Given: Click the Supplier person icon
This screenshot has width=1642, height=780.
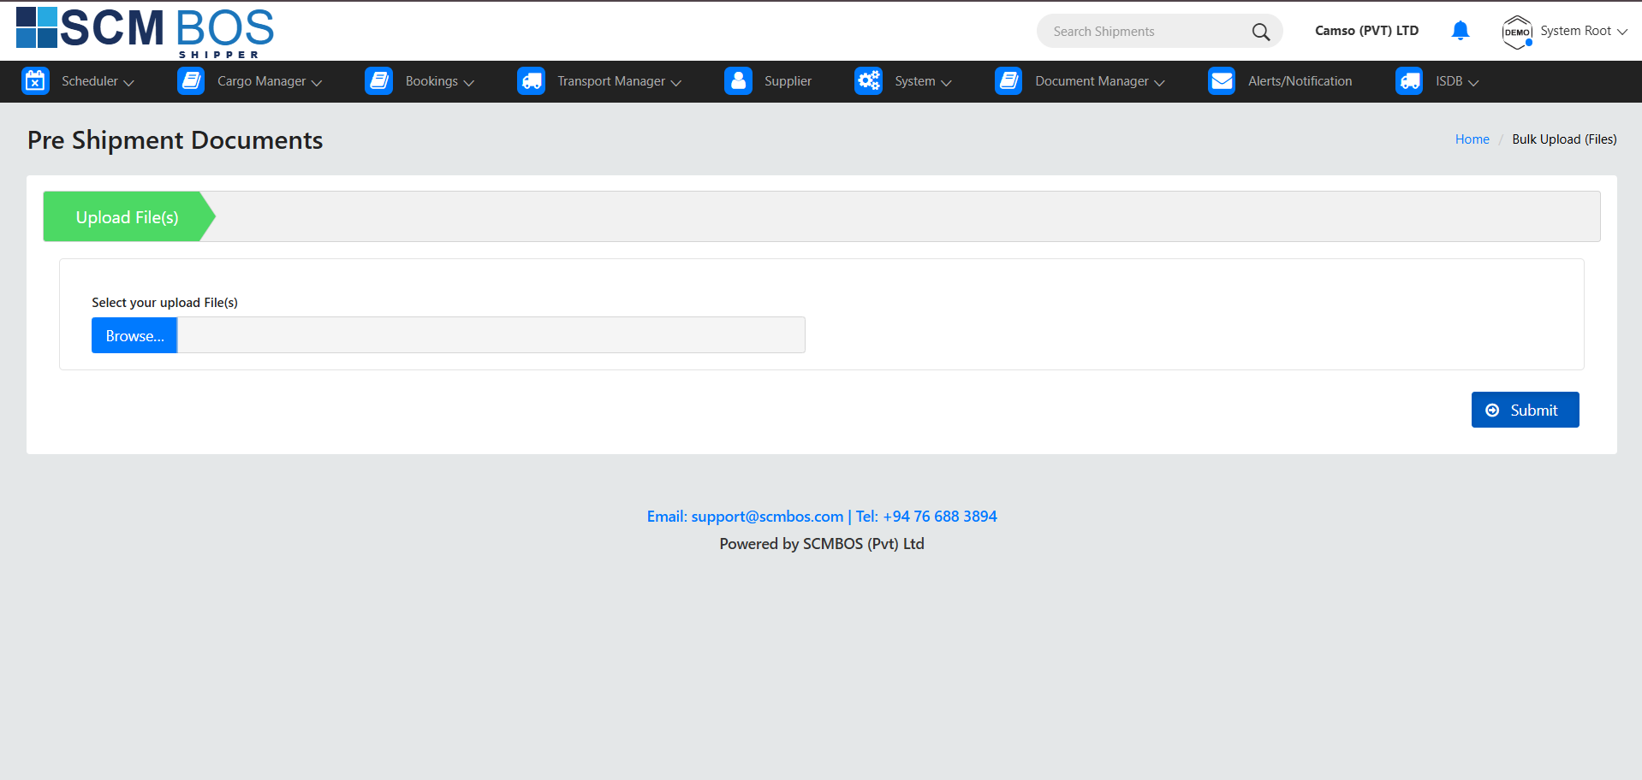Looking at the screenshot, I should point(738,80).
